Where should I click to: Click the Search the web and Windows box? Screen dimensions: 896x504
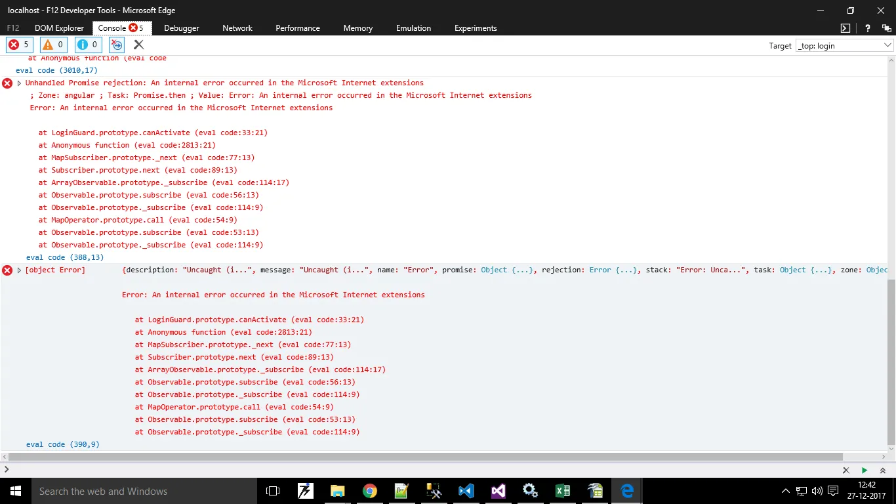[144, 491]
